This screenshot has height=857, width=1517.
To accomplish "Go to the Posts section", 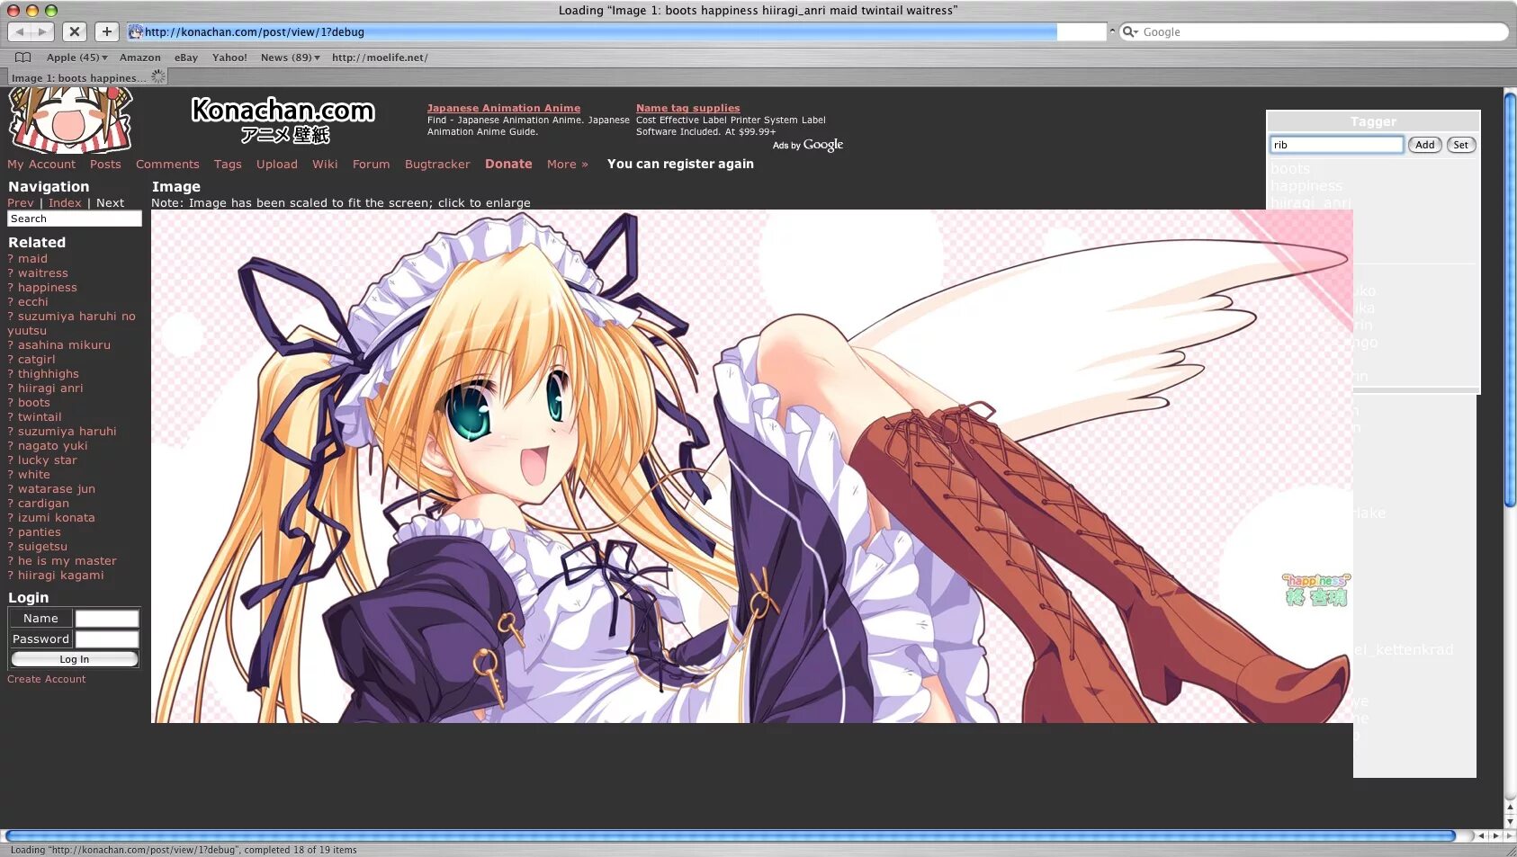I will pyautogui.click(x=105, y=165).
